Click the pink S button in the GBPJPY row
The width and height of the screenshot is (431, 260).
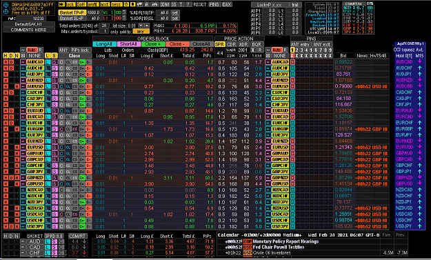coord(54,172)
